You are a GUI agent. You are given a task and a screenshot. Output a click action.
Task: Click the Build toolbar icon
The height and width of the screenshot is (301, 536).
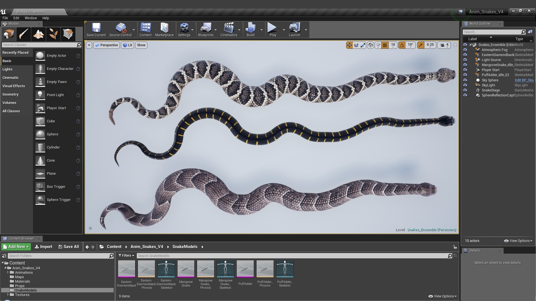pyautogui.click(x=250, y=30)
